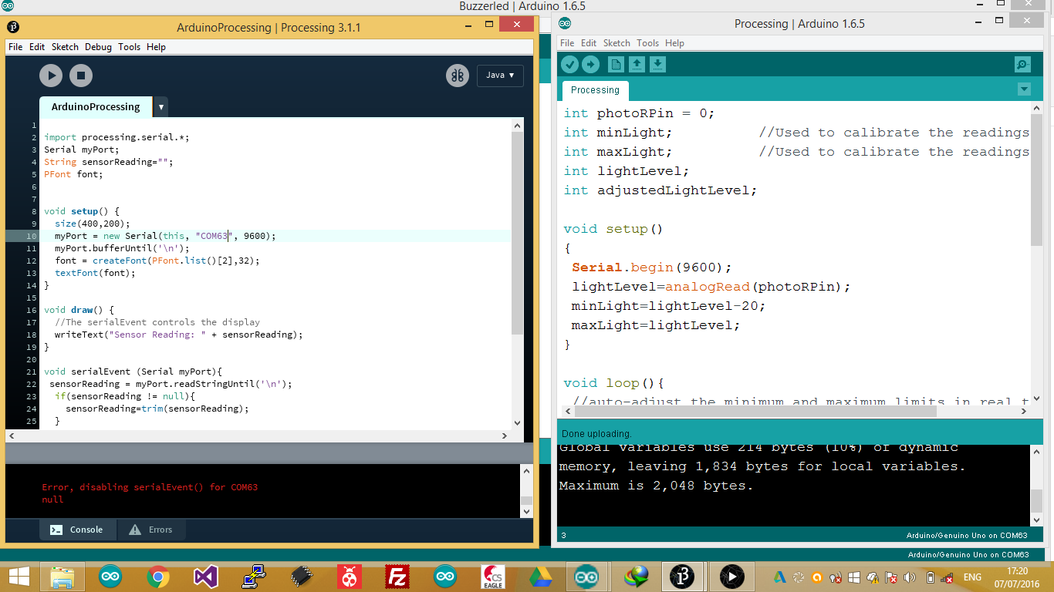The height and width of the screenshot is (592, 1054).
Task: Run the ArduinoProcessing sketch in Processing
Action: [51, 75]
